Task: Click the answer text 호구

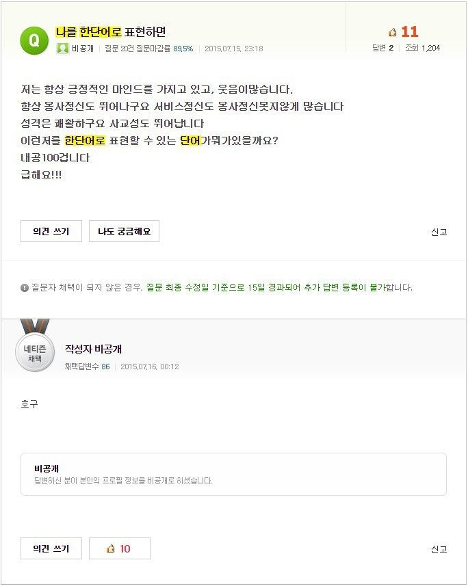Action: point(29,404)
